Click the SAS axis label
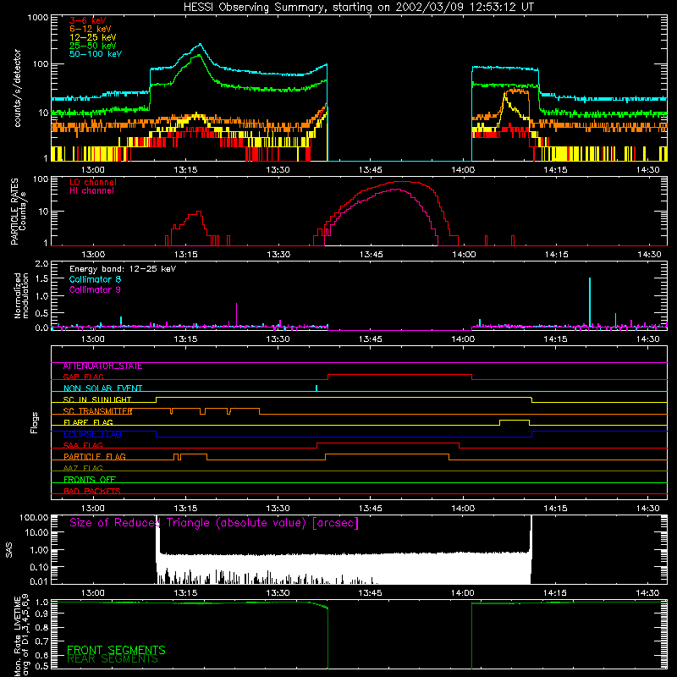The height and width of the screenshot is (677, 677). click(9, 550)
